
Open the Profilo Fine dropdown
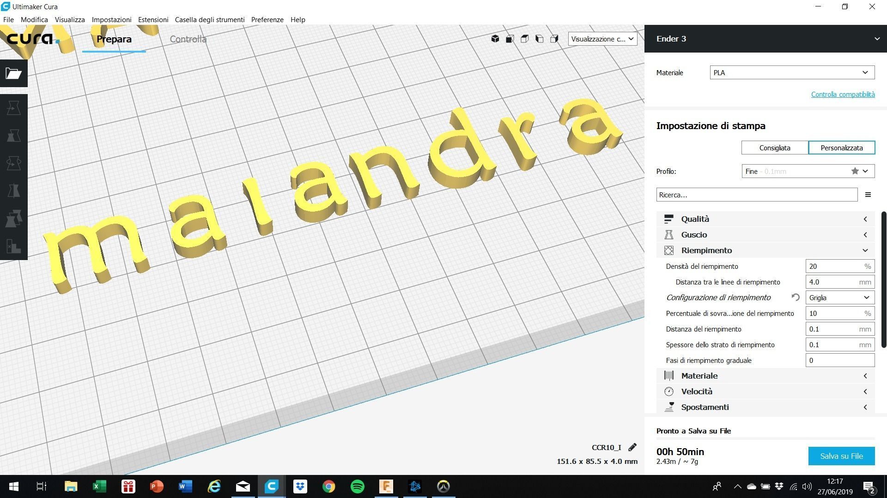pyautogui.click(x=808, y=171)
